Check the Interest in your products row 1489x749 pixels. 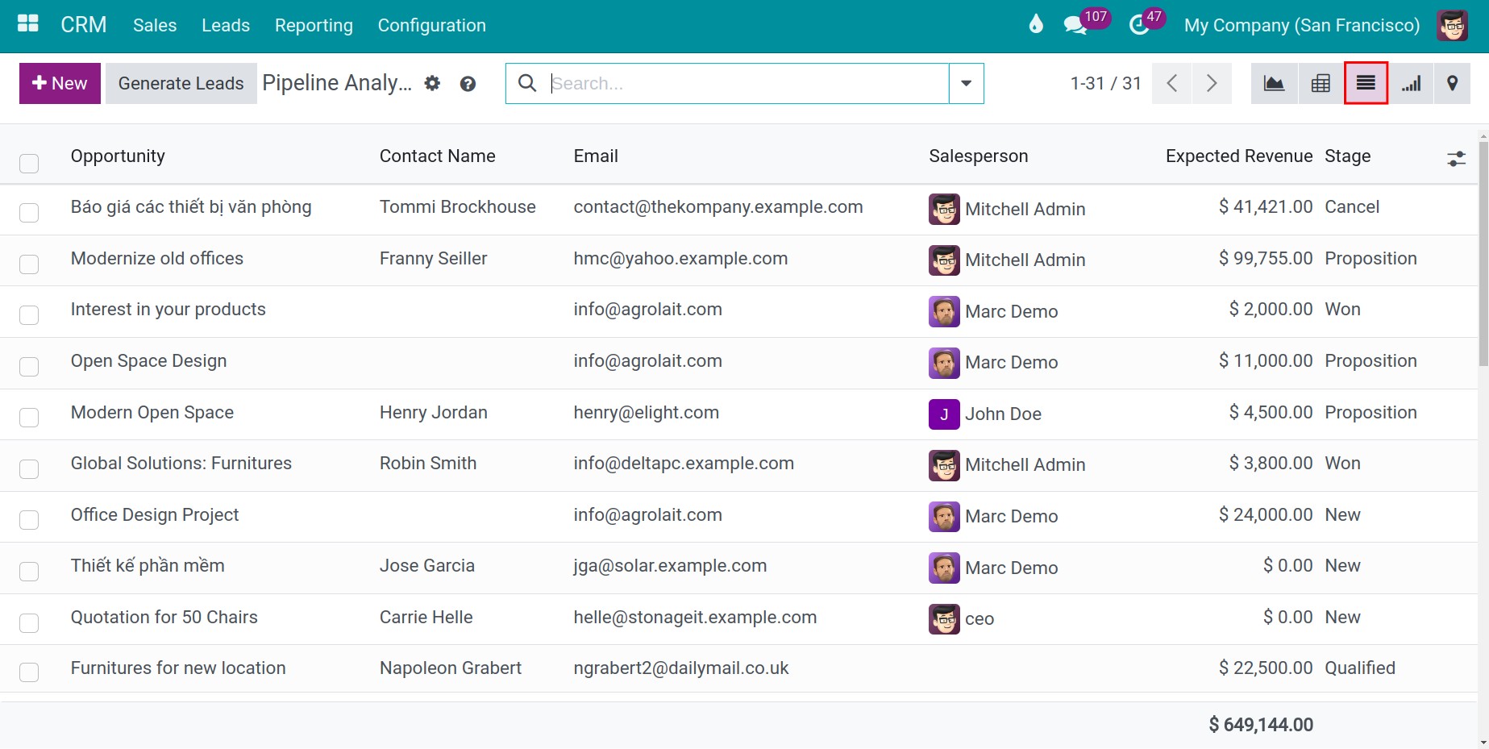[x=29, y=314]
